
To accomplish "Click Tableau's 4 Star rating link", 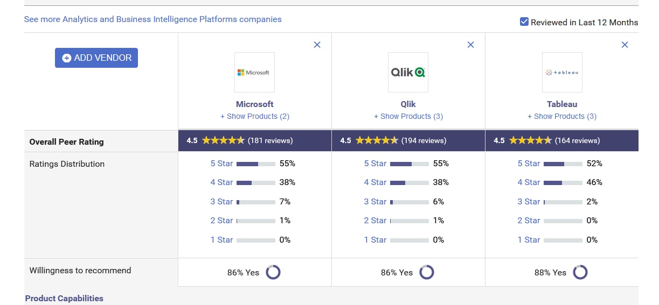I will tap(529, 182).
